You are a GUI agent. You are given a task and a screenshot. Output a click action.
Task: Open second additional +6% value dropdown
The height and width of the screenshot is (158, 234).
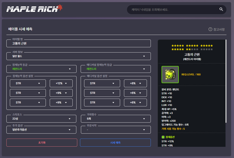tap(135, 93)
